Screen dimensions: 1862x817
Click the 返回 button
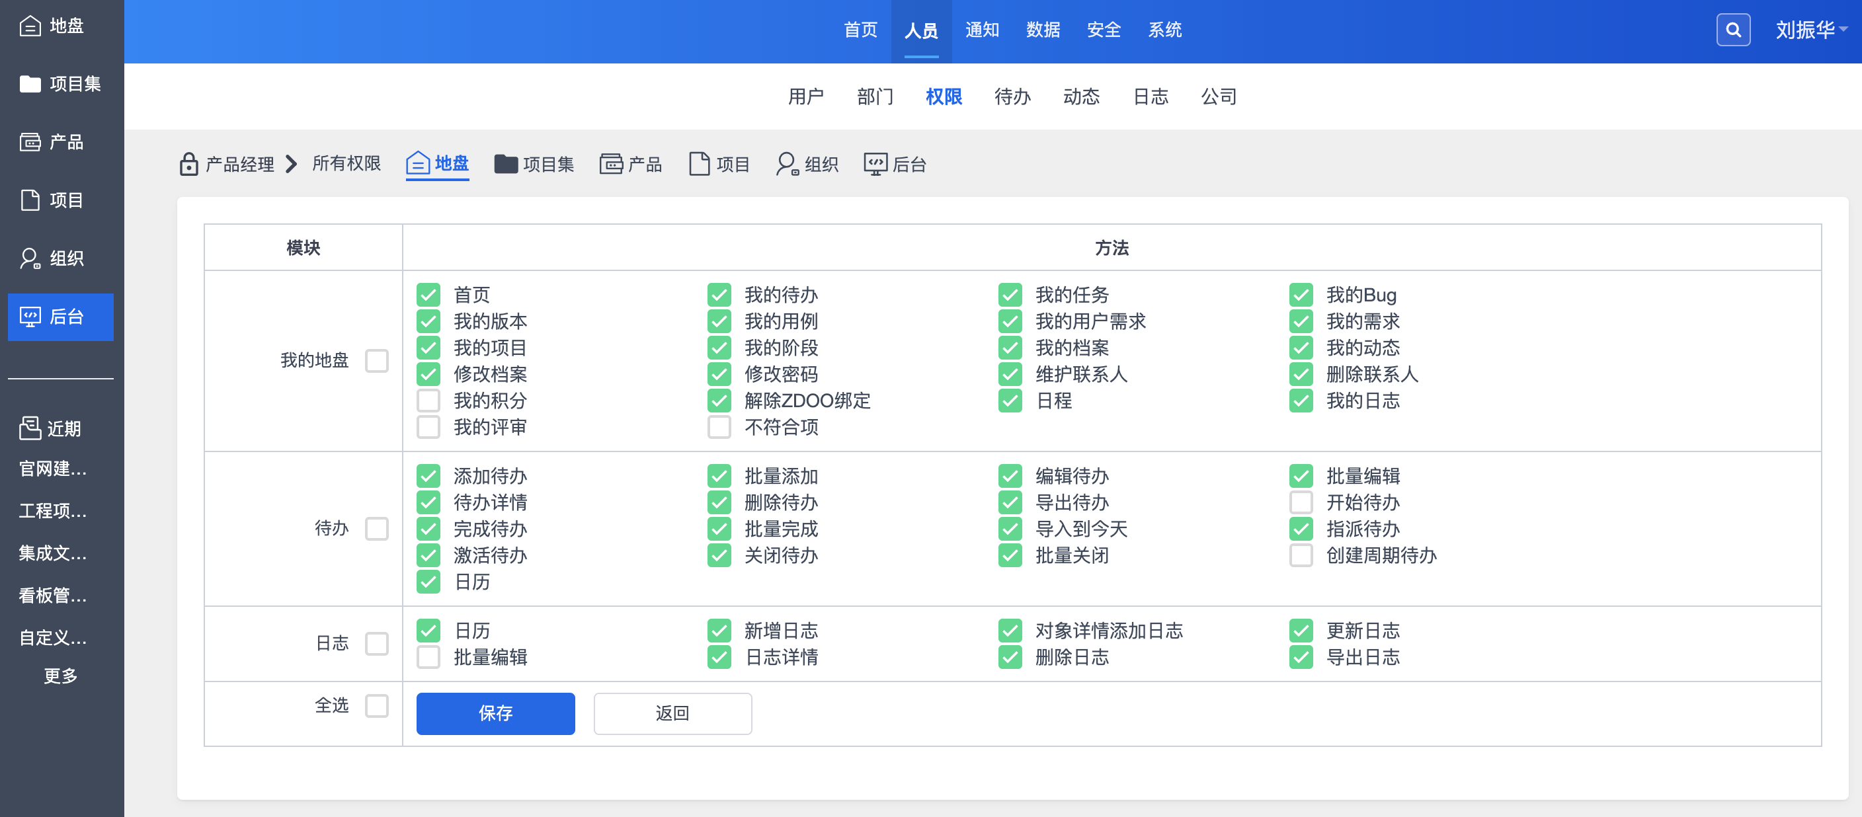click(x=672, y=713)
